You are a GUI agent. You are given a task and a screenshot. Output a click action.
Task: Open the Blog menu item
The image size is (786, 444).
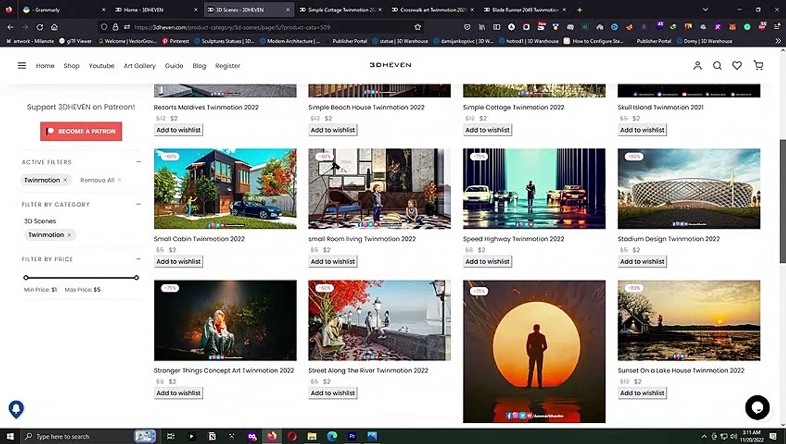[x=199, y=65]
